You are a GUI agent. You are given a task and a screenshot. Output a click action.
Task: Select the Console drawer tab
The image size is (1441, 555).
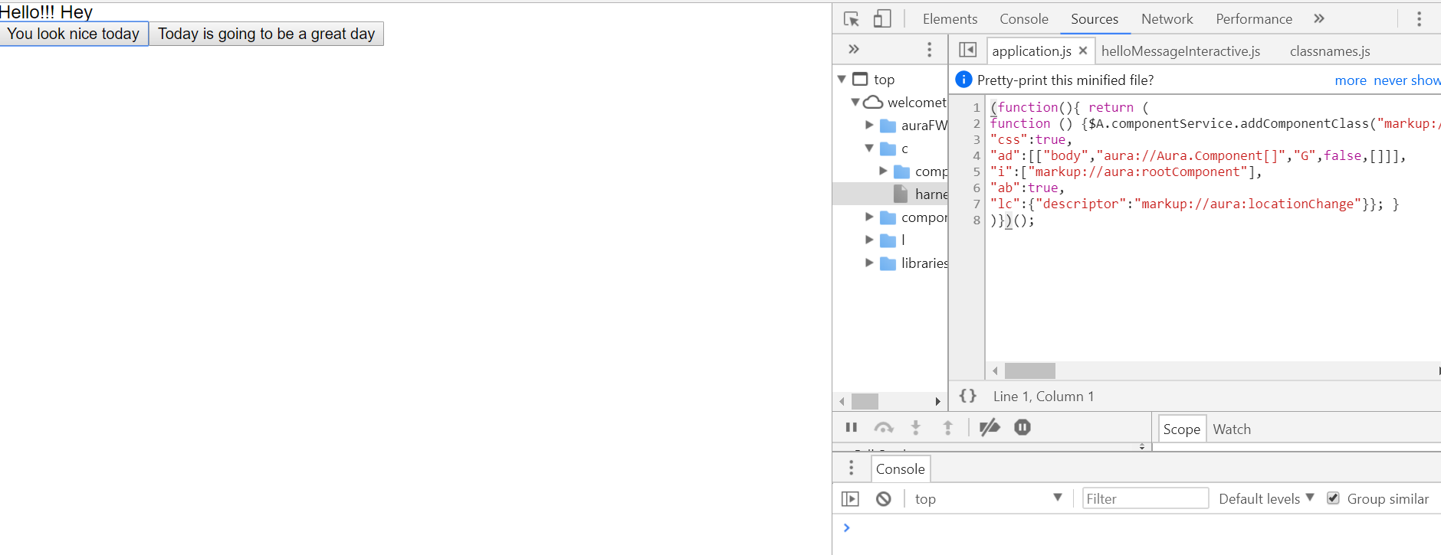901,469
